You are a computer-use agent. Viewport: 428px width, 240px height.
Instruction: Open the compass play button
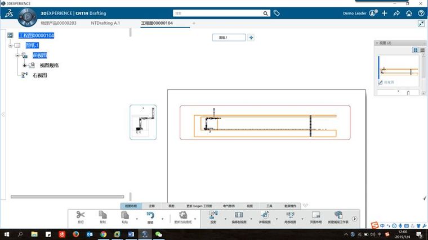[x=27, y=17]
